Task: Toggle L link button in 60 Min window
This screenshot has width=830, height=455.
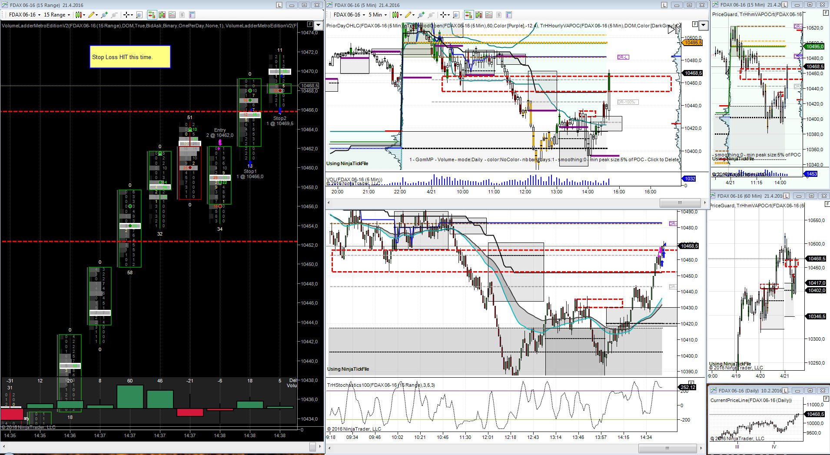Action: pyautogui.click(x=787, y=196)
